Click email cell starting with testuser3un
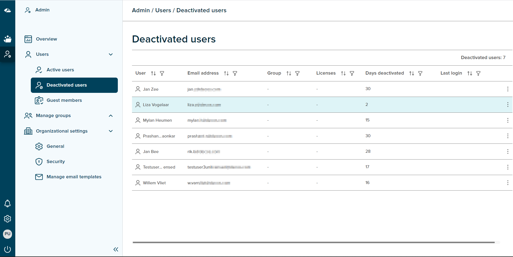 pyautogui.click(x=219, y=167)
